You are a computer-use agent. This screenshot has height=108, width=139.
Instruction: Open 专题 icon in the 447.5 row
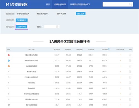click(x=130, y=83)
